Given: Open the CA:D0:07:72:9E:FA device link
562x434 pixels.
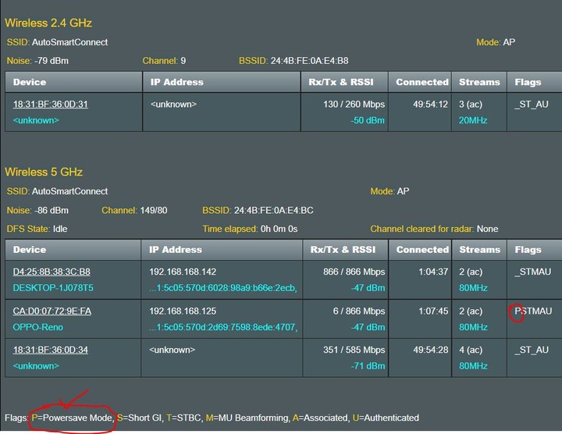Looking at the screenshot, I should pos(52,311).
